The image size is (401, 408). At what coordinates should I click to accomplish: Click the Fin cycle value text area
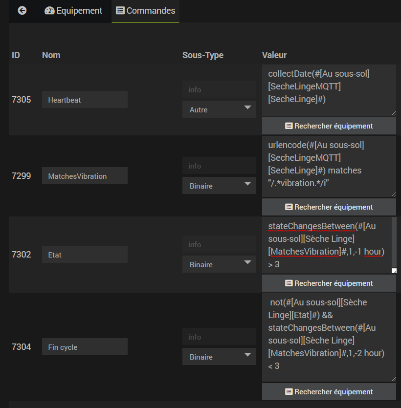pyautogui.click(x=329, y=337)
